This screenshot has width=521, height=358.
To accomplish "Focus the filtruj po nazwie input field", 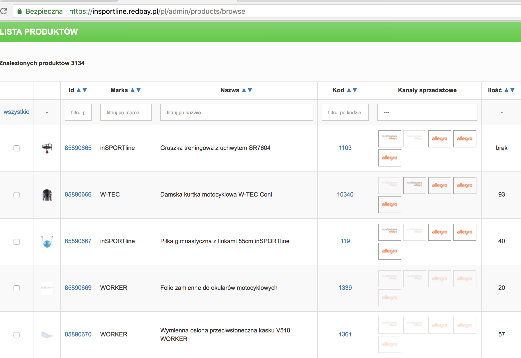I will (236, 112).
